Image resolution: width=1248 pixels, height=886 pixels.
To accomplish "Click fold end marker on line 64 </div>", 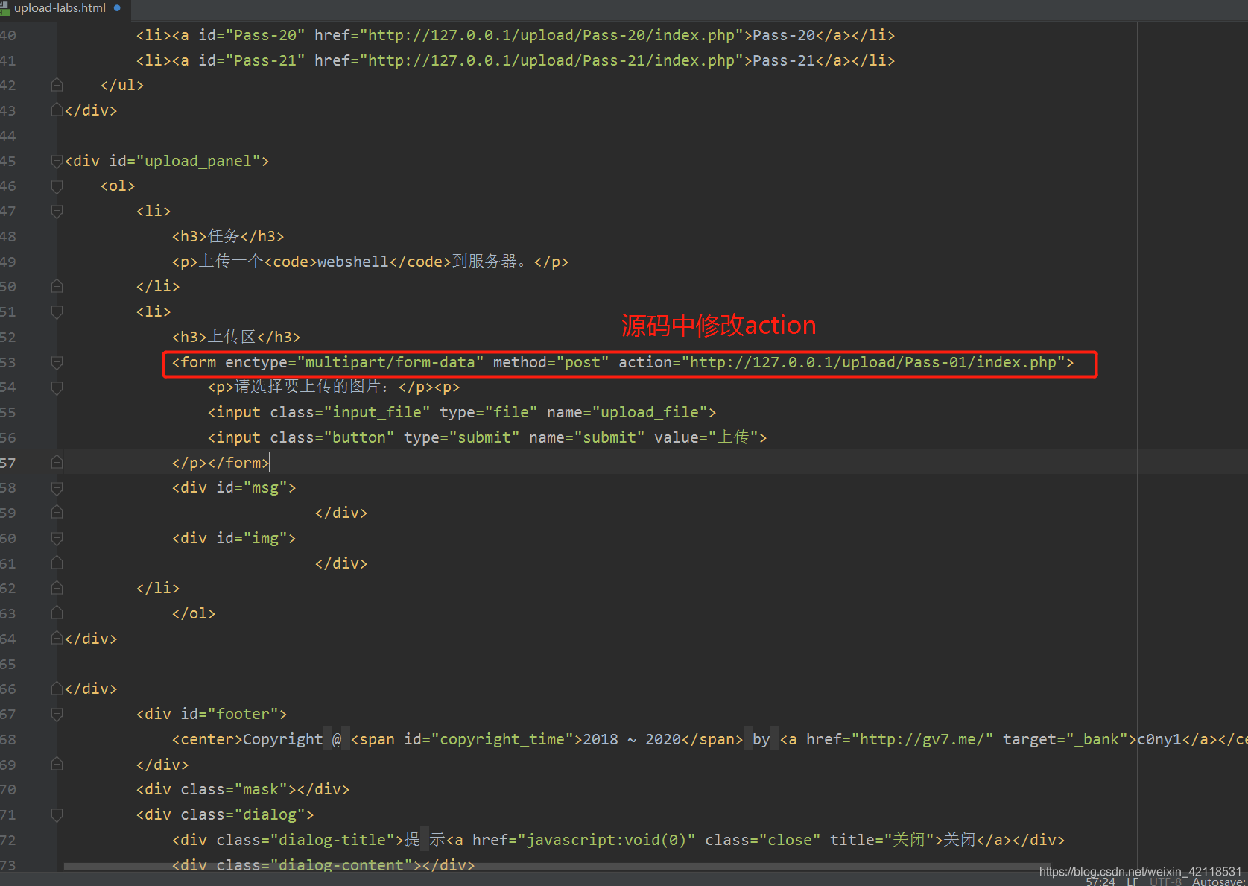I will pos(57,639).
